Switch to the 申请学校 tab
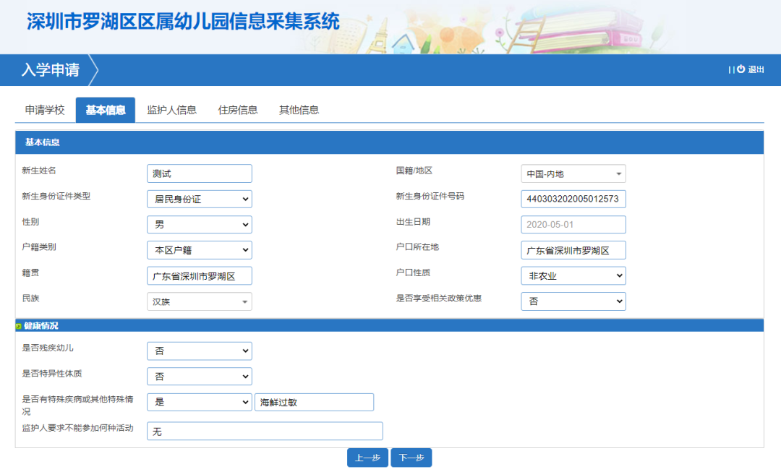The width and height of the screenshot is (781, 472). (43, 110)
